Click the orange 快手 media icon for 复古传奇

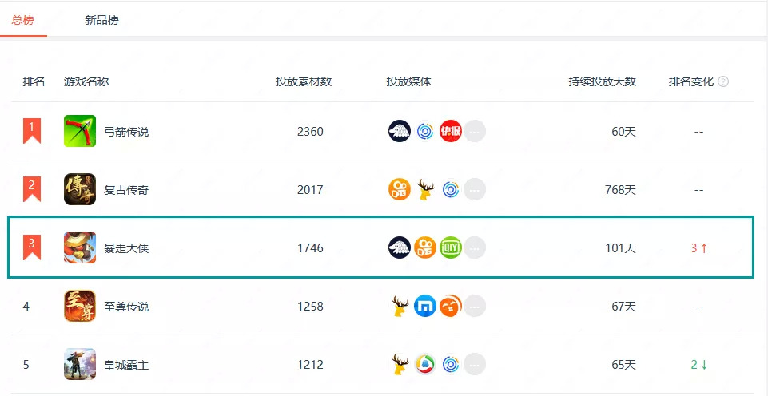click(x=400, y=190)
